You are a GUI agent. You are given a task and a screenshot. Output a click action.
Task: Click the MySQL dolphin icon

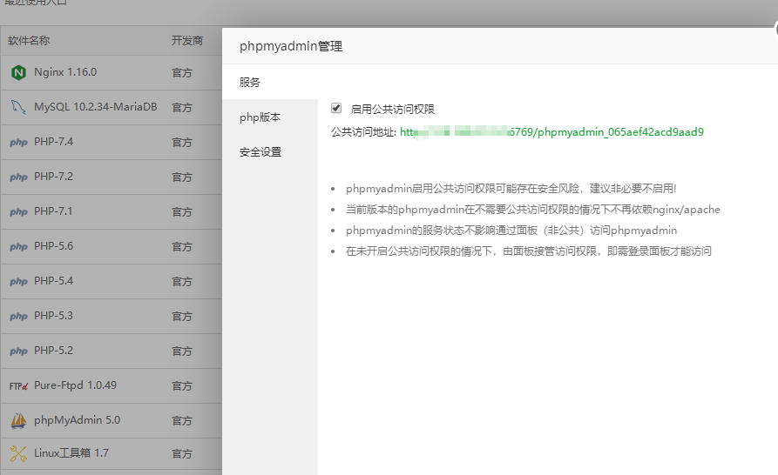(18, 107)
